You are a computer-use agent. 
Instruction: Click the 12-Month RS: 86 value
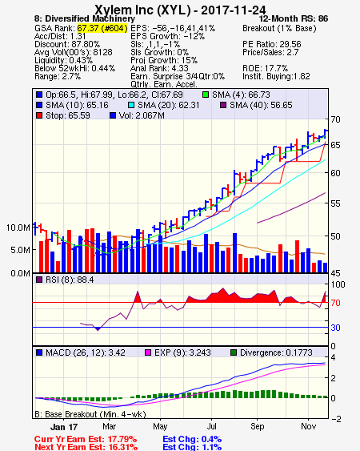point(294,18)
